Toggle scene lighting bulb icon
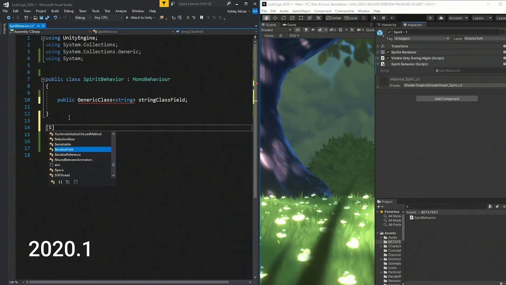This screenshot has height=285, width=506. tap(306, 30)
